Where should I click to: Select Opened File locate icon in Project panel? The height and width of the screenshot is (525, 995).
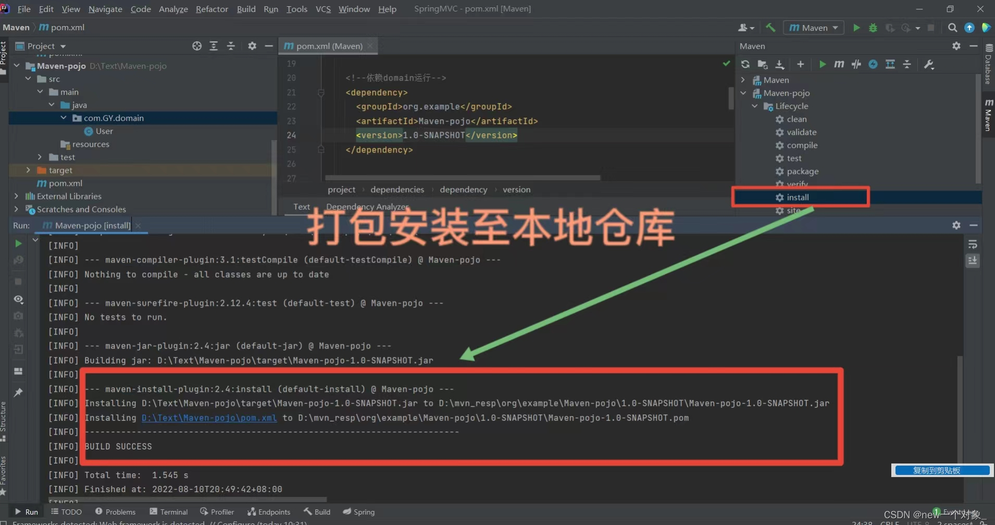197,46
